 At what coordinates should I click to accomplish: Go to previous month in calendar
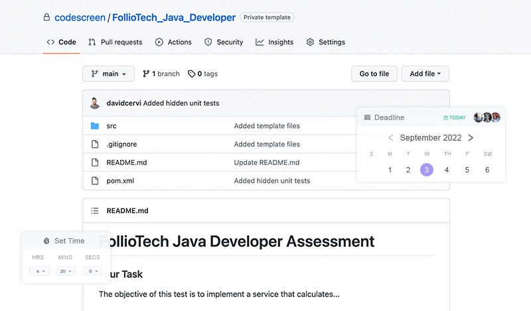[x=390, y=138]
